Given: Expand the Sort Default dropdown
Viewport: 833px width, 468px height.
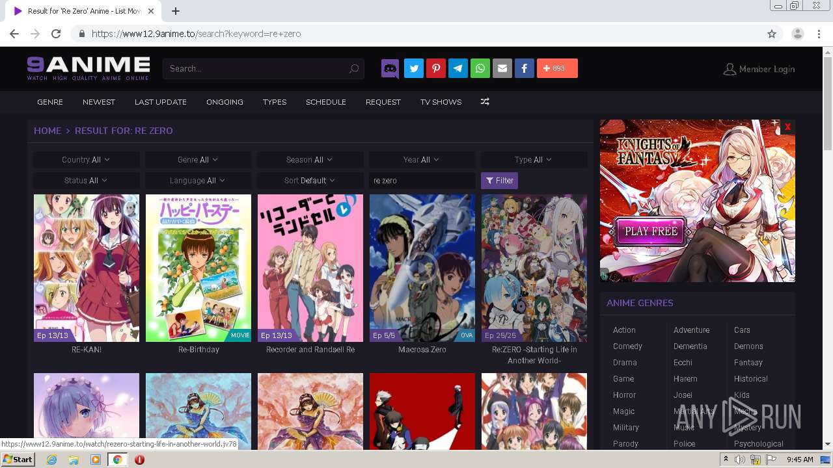Looking at the screenshot, I should 310,181.
